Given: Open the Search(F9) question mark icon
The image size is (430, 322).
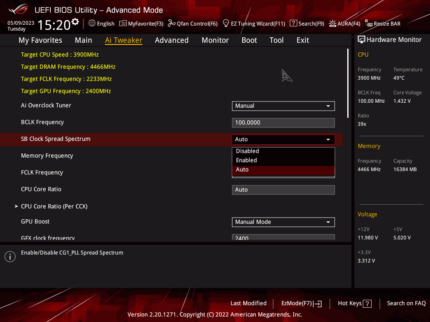Looking at the screenshot, I should [x=293, y=23].
